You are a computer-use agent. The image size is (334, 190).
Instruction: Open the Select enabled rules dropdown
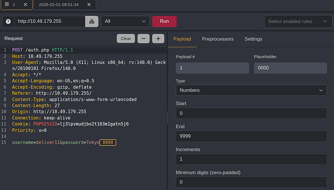[298, 21]
